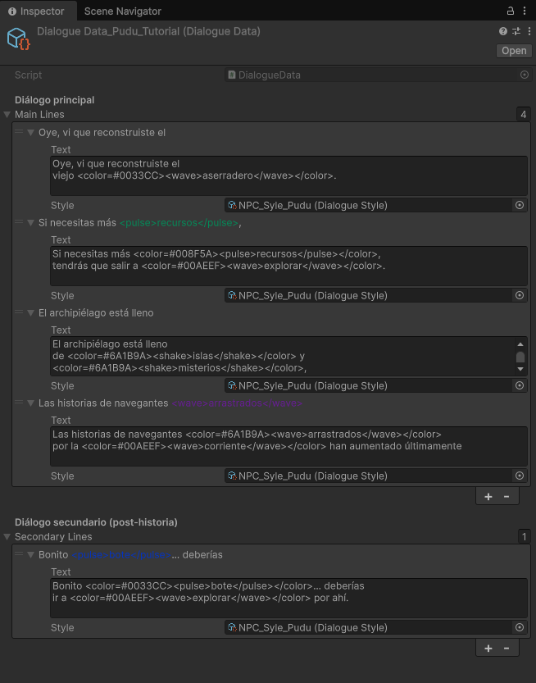Viewport: 536px width, 683px height.
Task: Open component context menu beside preset icon
Action: click(529, 31)
